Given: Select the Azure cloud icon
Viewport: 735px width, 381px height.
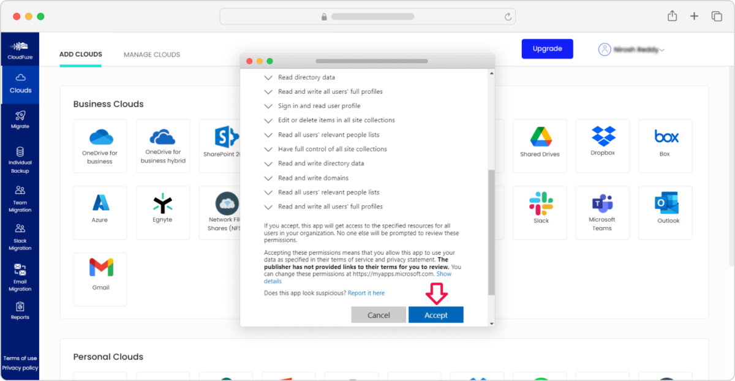Looking at the screenshot, I should point(100,213).
